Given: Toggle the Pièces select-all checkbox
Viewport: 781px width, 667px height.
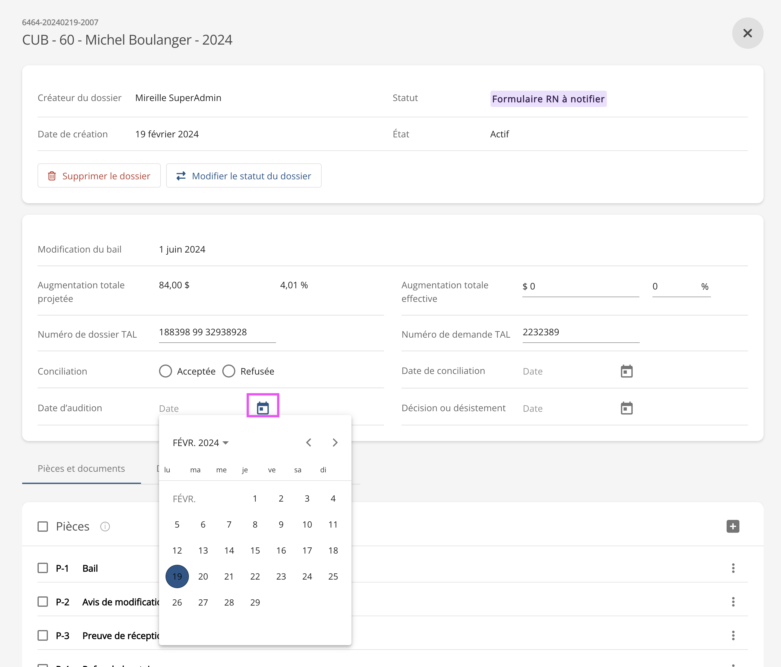Looking at the screenshot, I should pos(43,526).
